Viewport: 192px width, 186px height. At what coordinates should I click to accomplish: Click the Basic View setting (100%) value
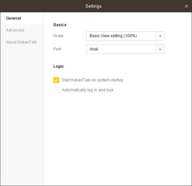click(113, 36)
